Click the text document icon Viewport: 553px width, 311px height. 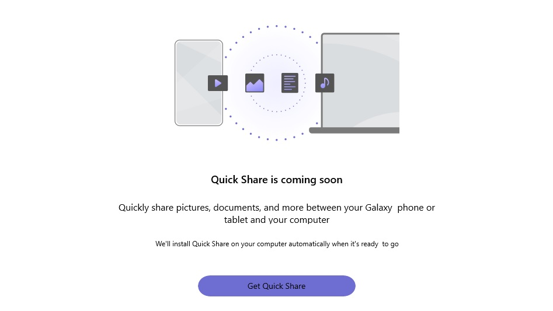click(290, 83)
